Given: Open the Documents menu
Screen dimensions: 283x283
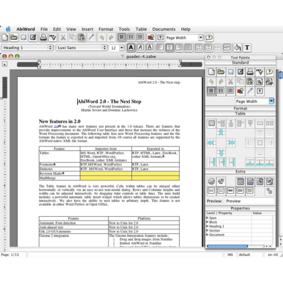Looking at the screenshot, I should 164,29.
